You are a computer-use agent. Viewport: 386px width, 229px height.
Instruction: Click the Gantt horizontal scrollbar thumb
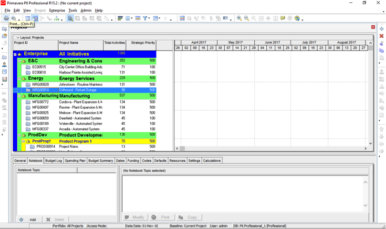tap(182, 148)
